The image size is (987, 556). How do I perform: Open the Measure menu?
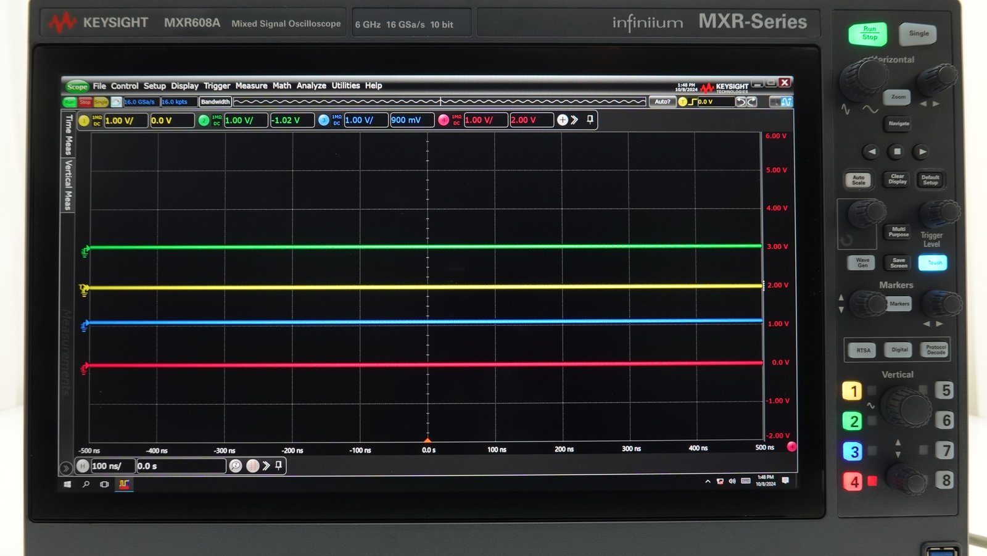point(251,86)
